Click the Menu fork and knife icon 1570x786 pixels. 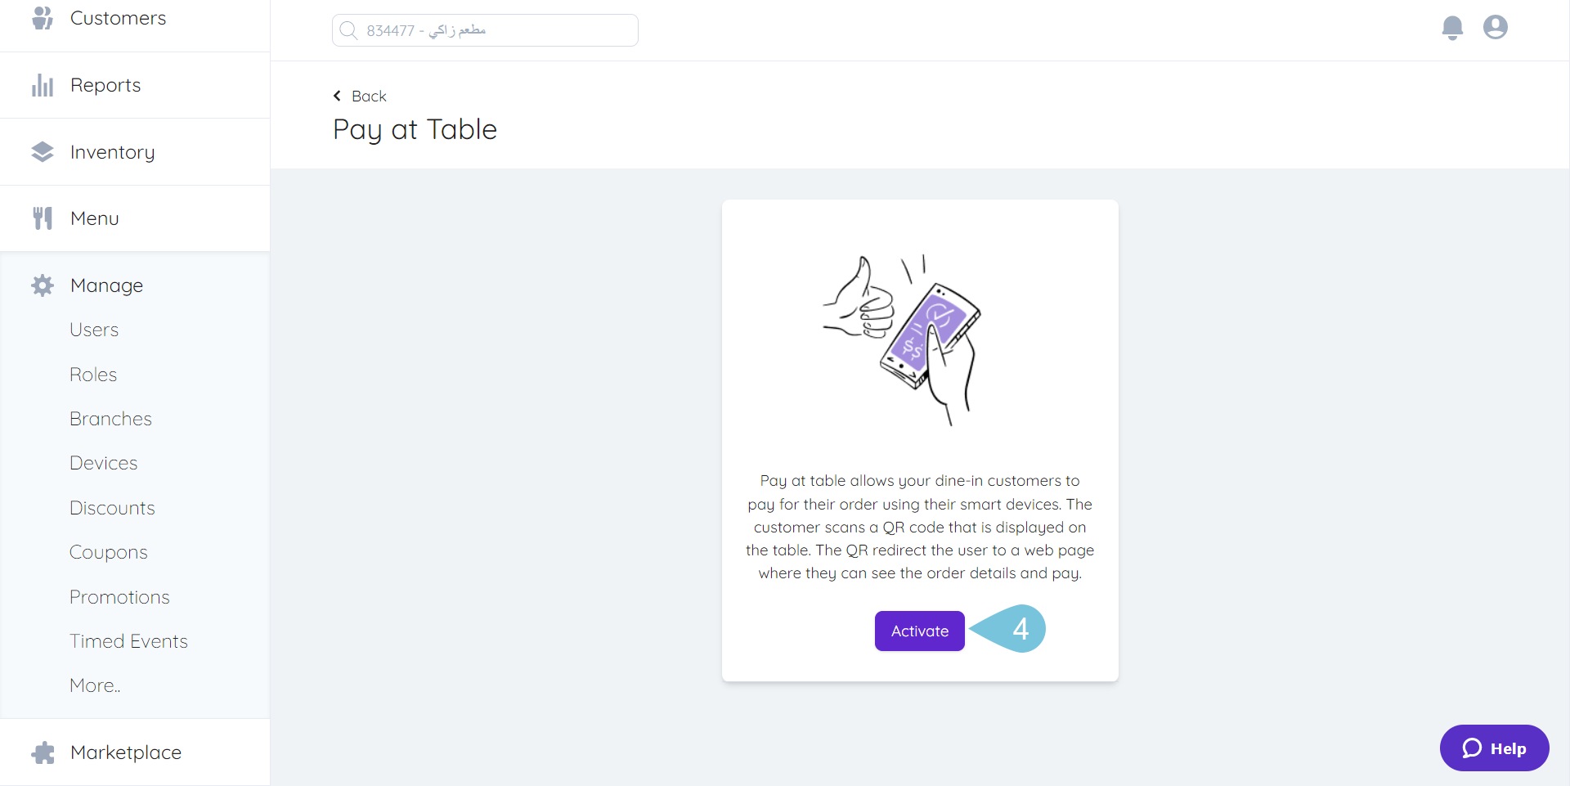click(43, 218)
